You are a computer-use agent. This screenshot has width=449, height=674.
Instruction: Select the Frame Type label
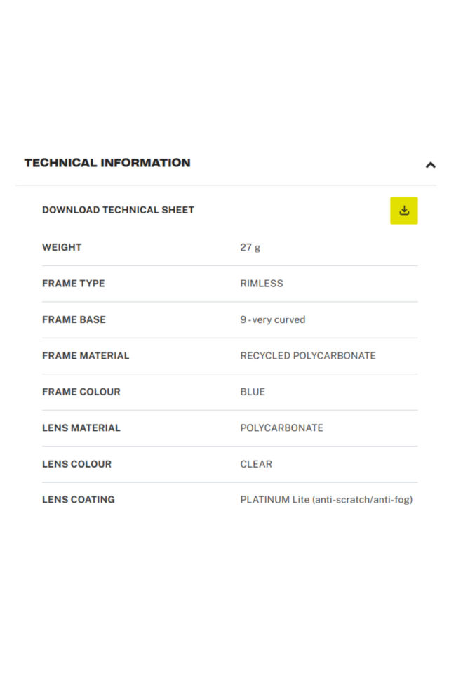(74, 283)
